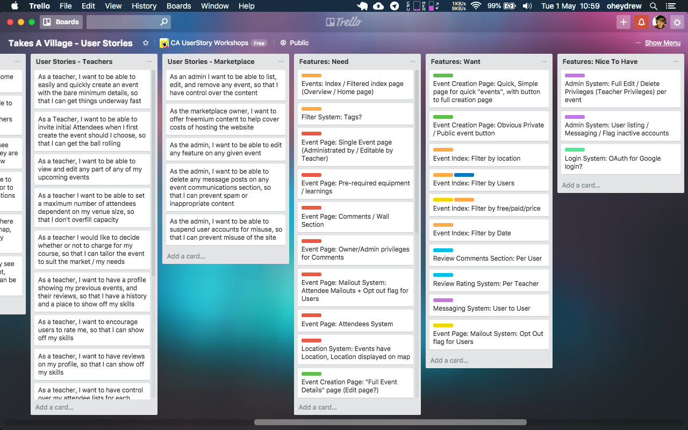Open card 'Event Index: Filter by location'
688x430 pixels.
[x=489, y=154]
